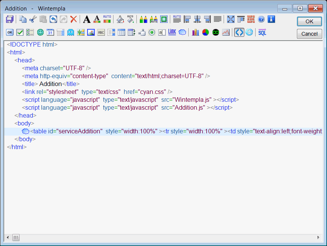Click the green infinity symbol icon
The height and width of the screenshot is (246, 327).
[216, 33]
